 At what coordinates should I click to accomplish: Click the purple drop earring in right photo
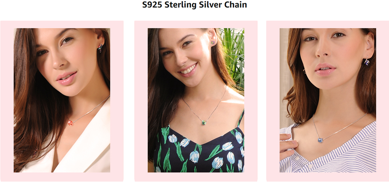click(x=367, y=62)
